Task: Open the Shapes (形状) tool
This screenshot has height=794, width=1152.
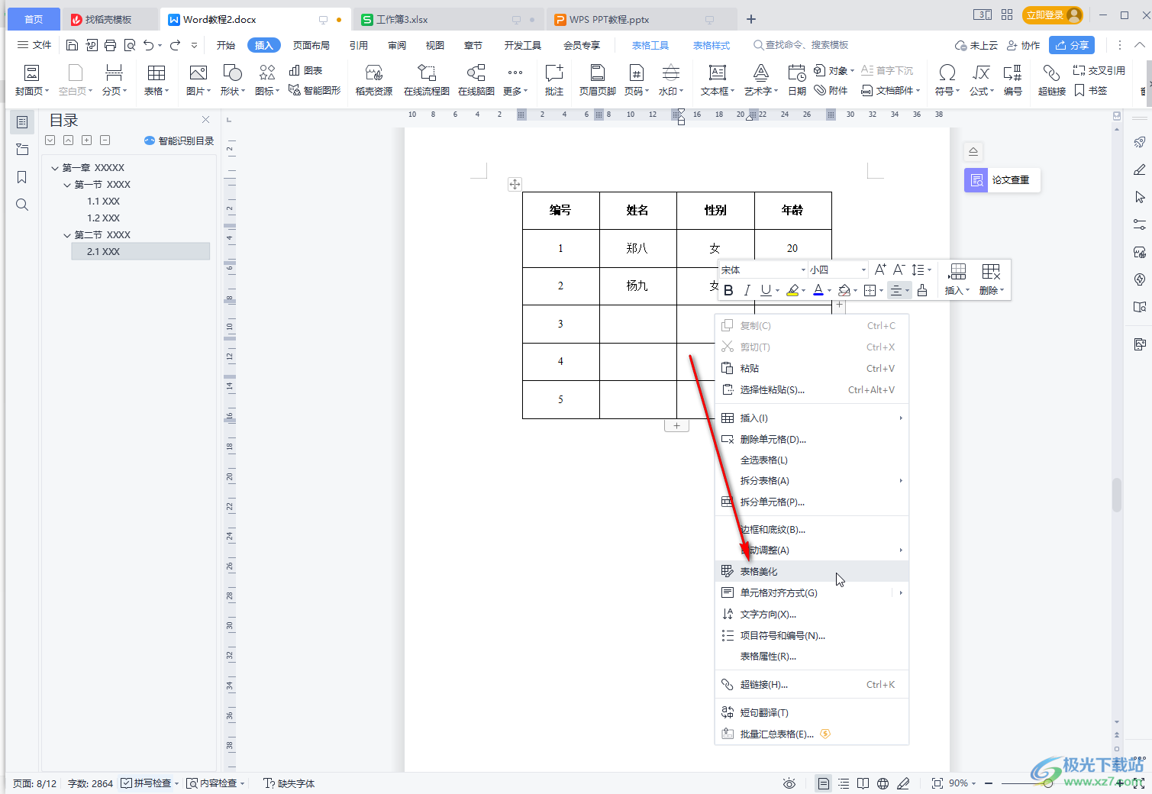Action: pyautogui.click(x=232, y=80)
